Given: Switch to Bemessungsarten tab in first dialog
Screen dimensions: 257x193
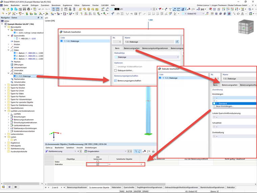Looking at the screenshot, I should tap(132, 48).
